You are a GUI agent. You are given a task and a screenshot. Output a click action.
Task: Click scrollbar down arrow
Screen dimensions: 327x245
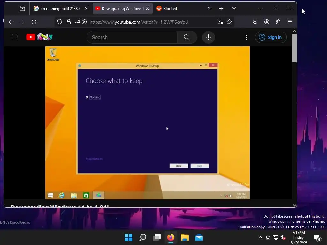pos(294,205)
